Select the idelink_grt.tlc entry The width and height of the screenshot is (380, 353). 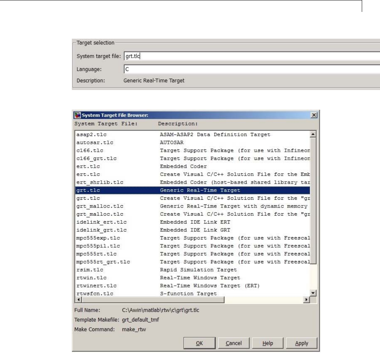[193, 230]
